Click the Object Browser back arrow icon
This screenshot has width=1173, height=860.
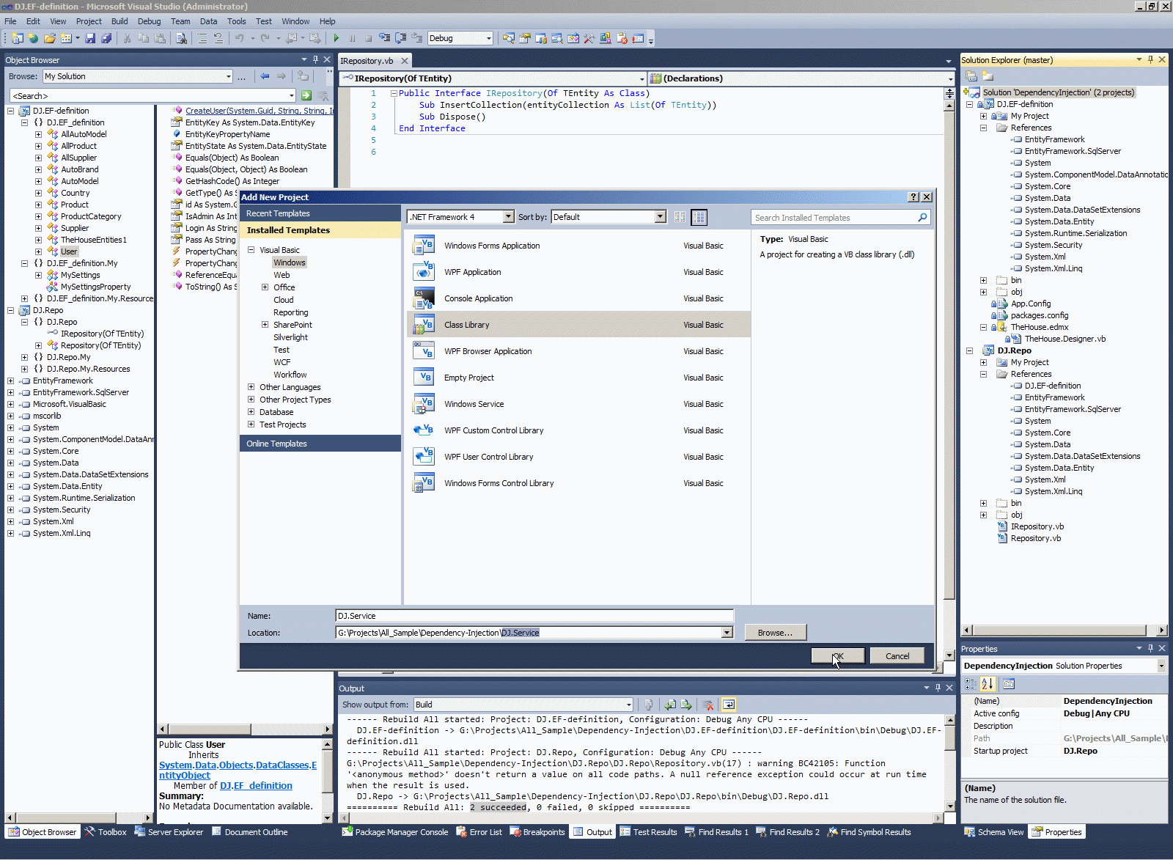[x=265, y=76]
